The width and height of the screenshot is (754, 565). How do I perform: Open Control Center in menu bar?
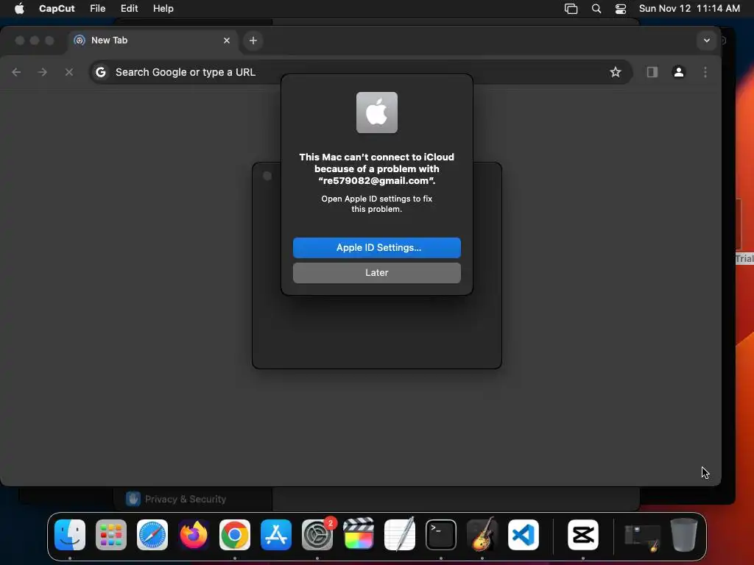pyautogui.click(x=621, y=9)
